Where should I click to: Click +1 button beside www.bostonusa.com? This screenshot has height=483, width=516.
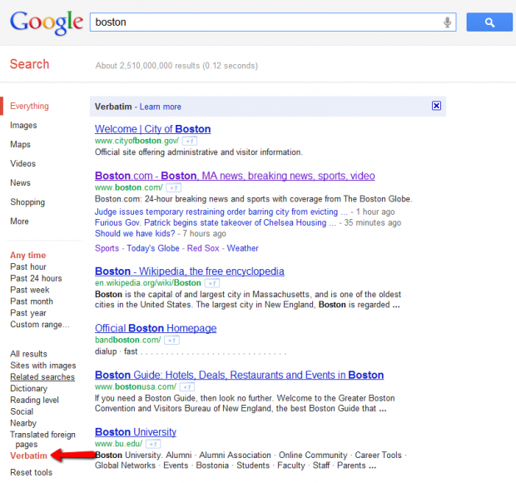[187, 387]
